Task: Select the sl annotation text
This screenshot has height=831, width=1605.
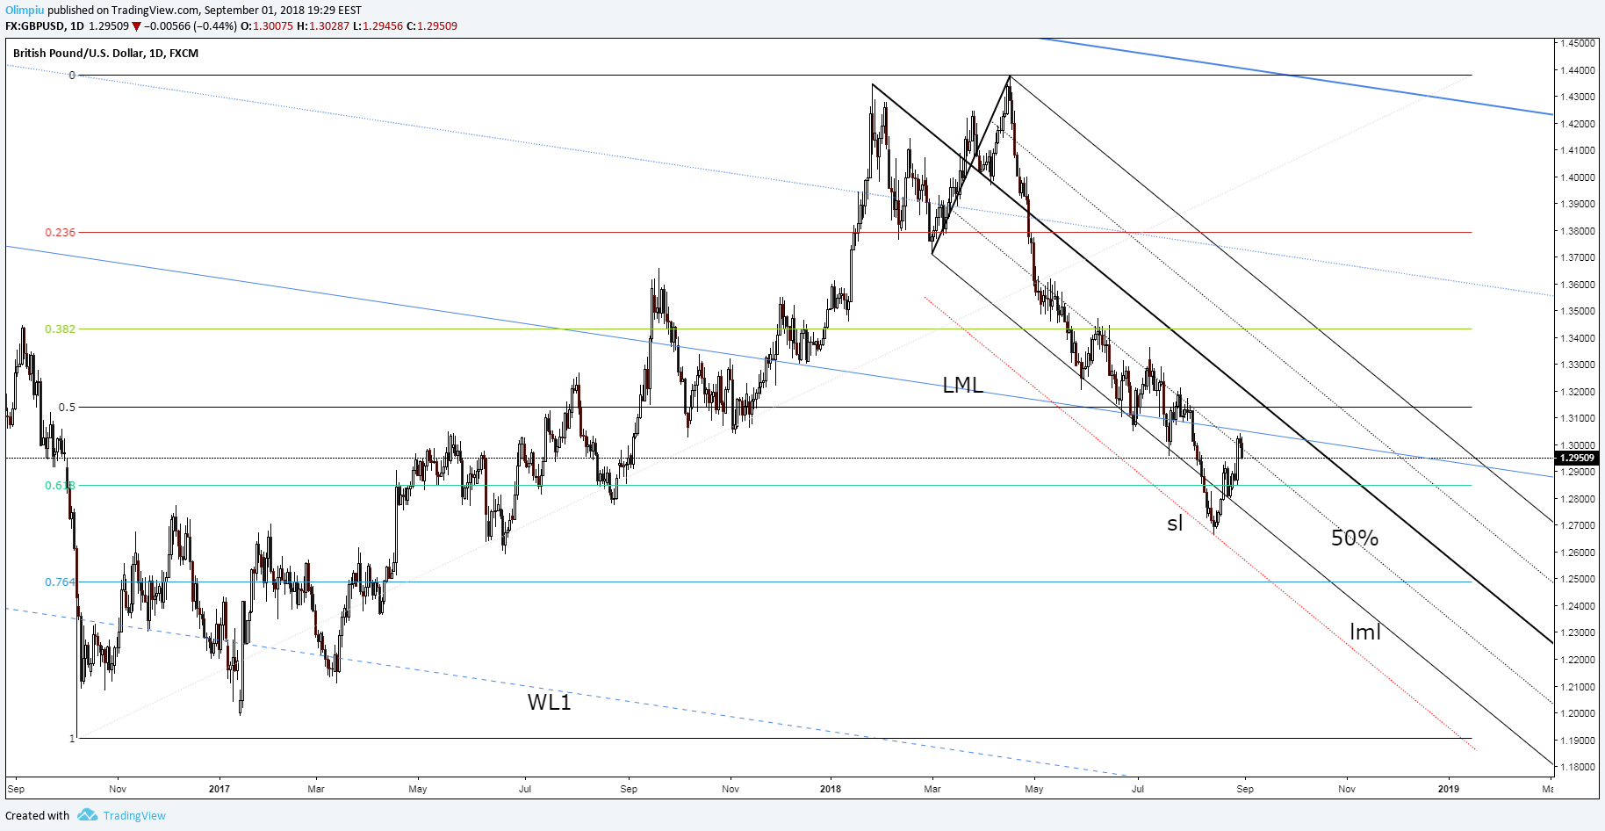Action: click(x=1175, y=524)
